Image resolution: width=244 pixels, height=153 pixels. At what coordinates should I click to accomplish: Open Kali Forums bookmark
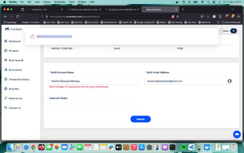(x=91, y=22)
